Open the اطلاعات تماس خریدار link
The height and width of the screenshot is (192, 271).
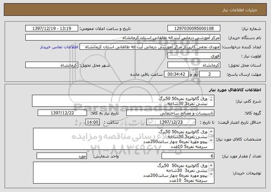[59, 47]
